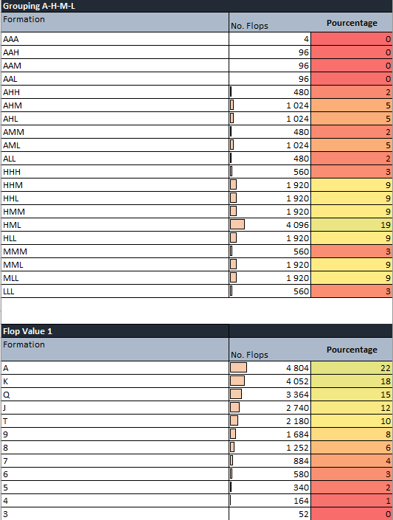Click the 1 252 value in row 8
Image resolution: width=393 pixels, height=520 pixels.
(270, 448)
